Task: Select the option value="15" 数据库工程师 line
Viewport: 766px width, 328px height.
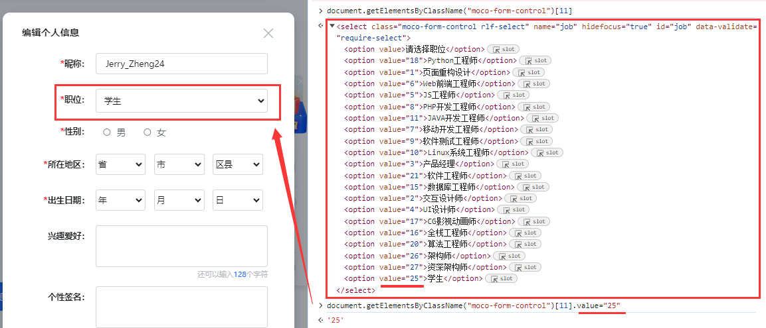Action: click(429, 187)
